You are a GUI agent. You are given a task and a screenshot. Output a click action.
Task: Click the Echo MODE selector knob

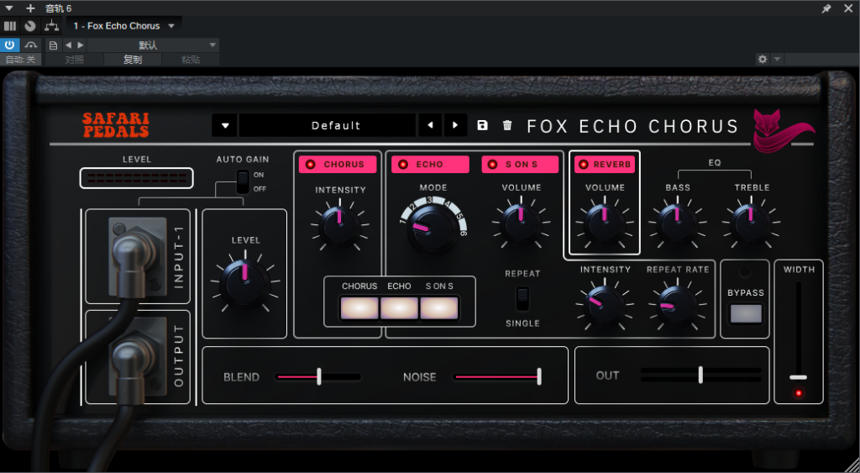coord(433,230)
